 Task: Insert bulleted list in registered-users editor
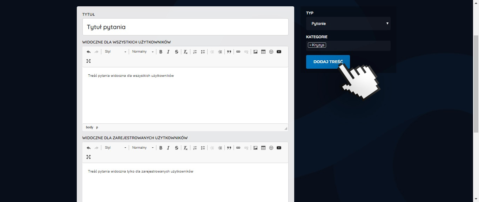(203, 148)
